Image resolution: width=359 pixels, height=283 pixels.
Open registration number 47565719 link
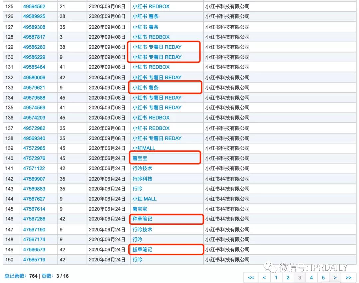[34, 260]
